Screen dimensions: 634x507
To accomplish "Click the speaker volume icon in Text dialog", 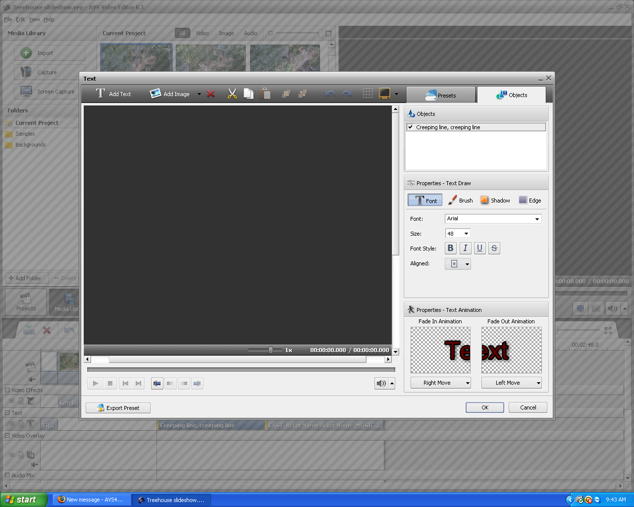I will click(x=381, y=383).
